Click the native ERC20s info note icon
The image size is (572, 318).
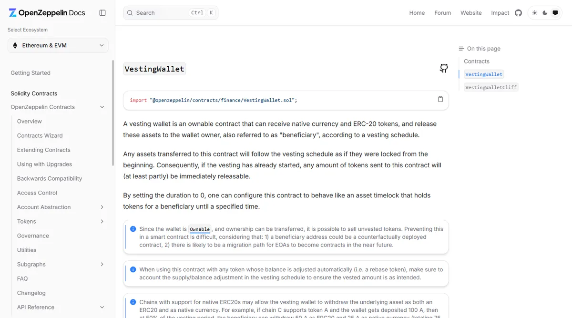point(133,302)
